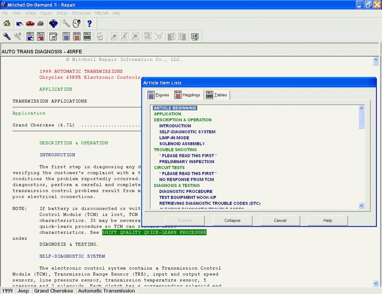Select DIAGNOSIS & TESTING heading
Viewport: 382px width, 294px height.
(177, 186)
